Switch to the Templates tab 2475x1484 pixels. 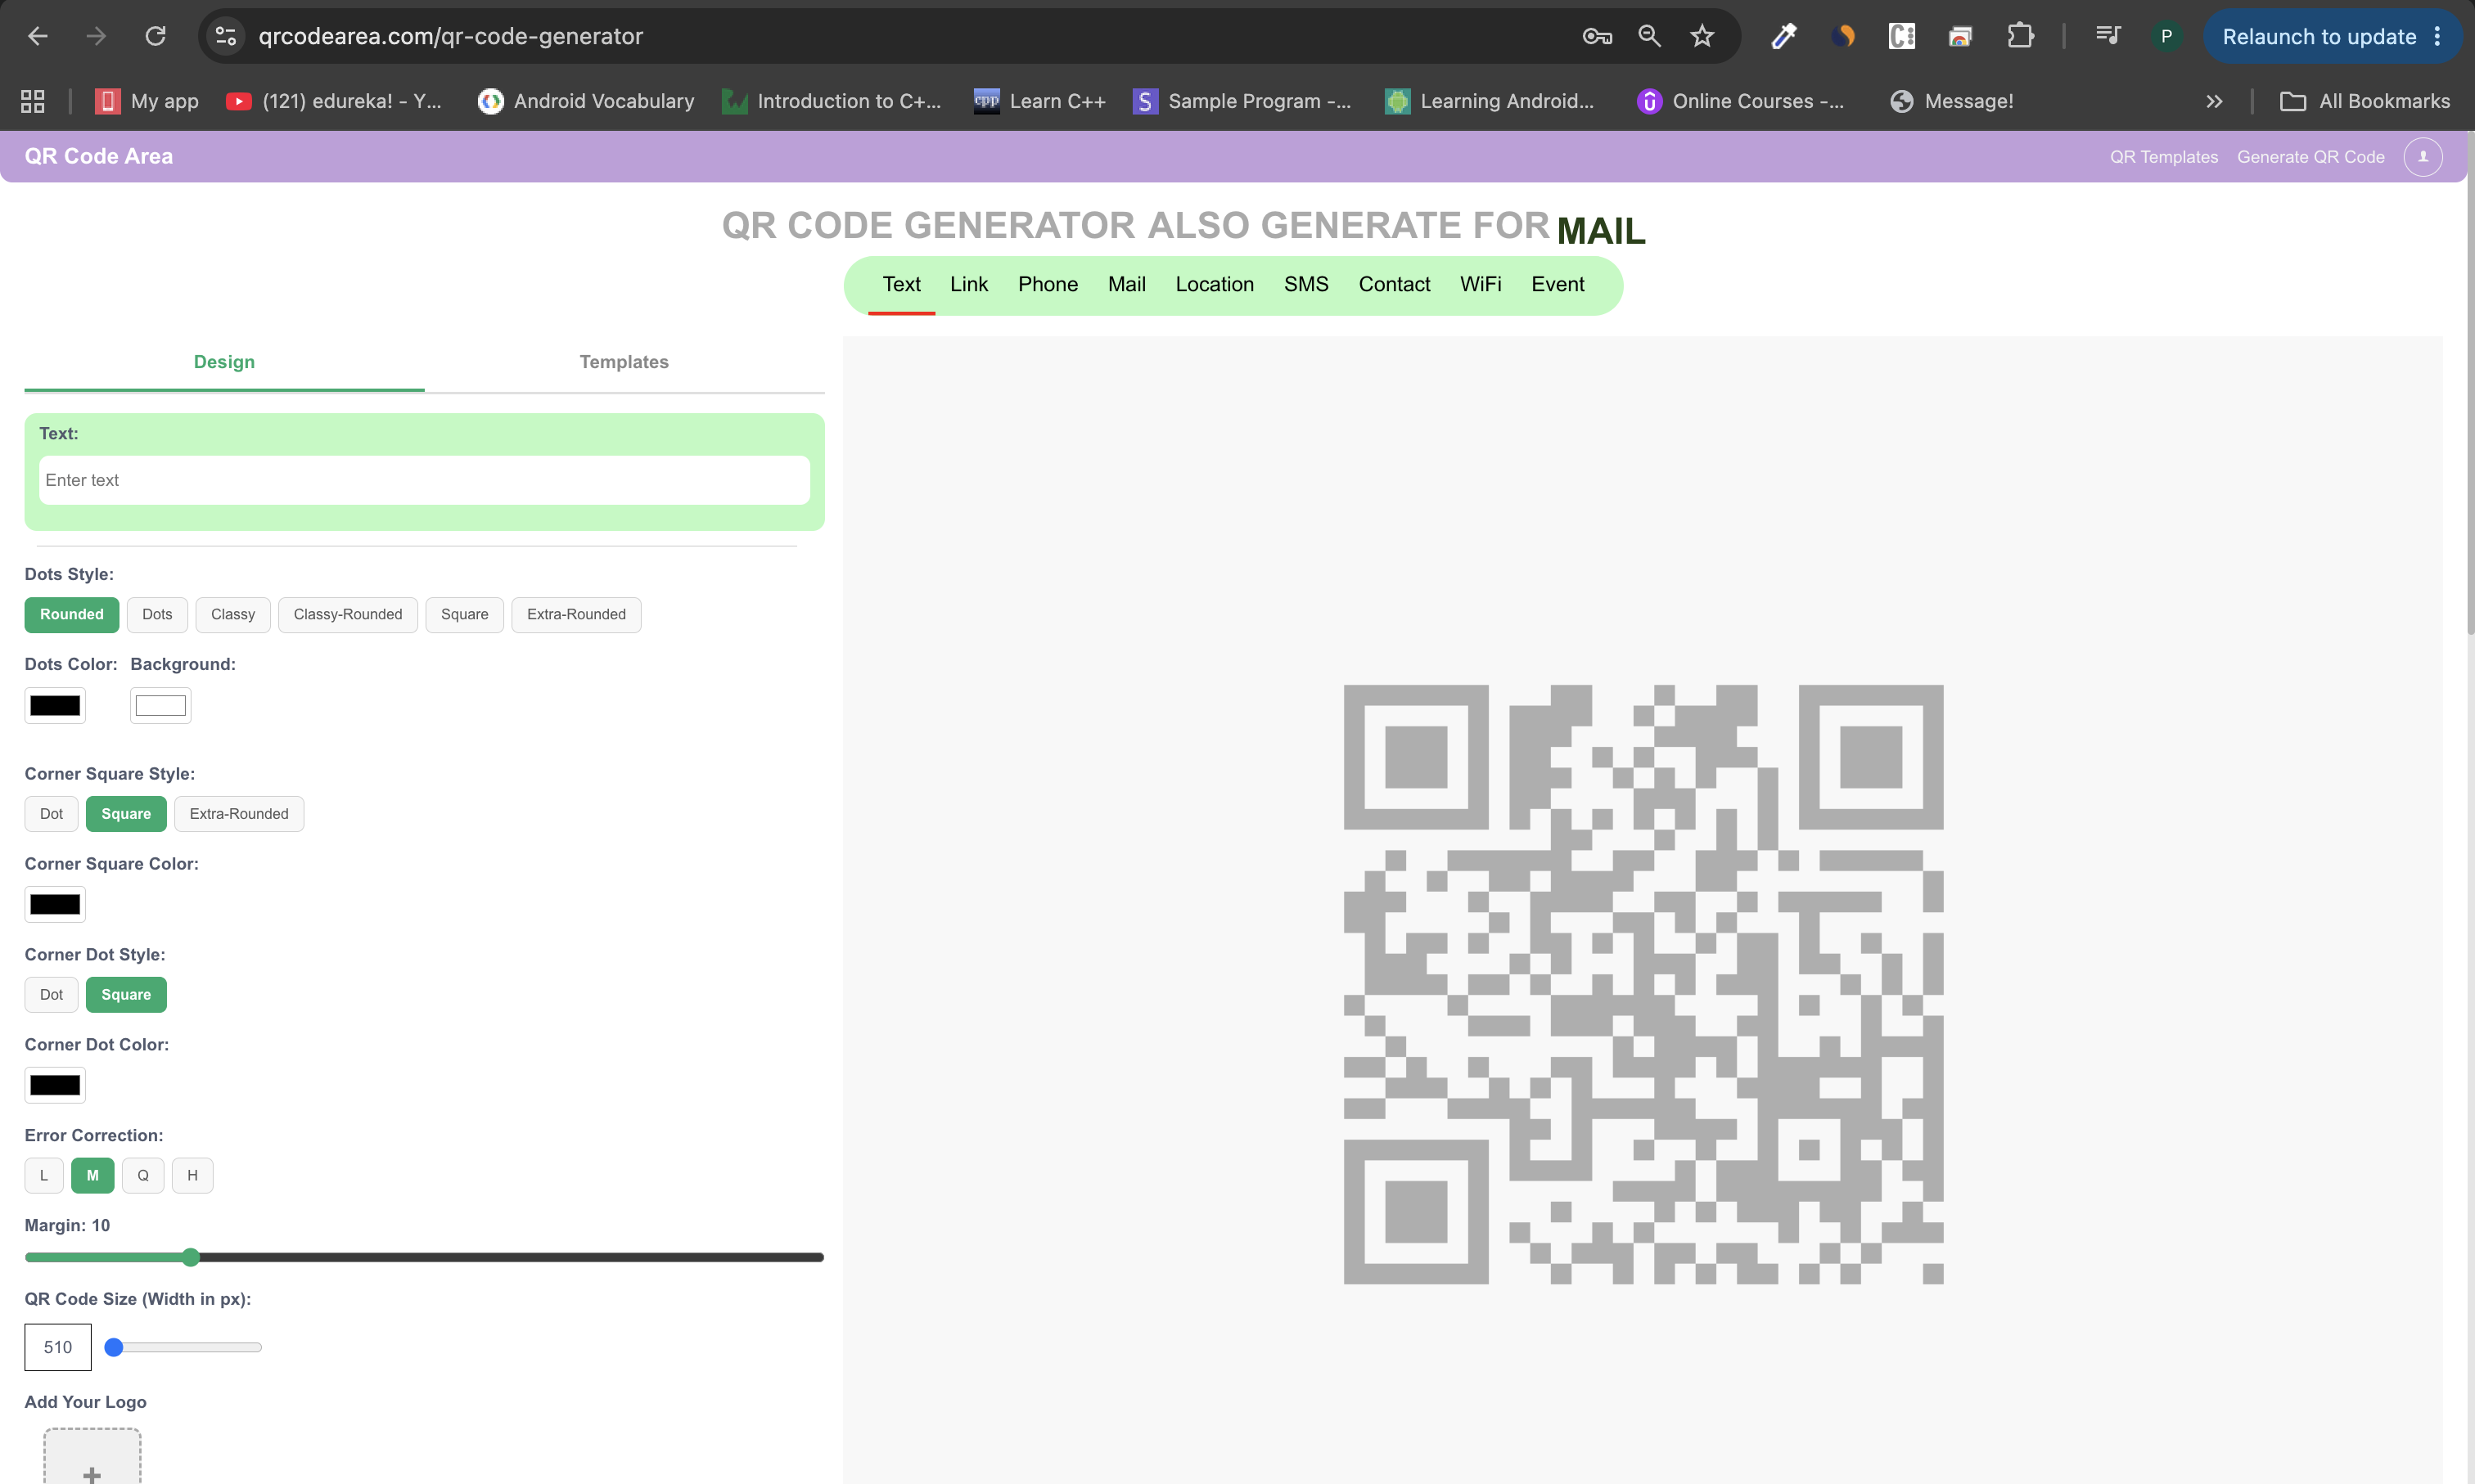(x=624, y=362)
